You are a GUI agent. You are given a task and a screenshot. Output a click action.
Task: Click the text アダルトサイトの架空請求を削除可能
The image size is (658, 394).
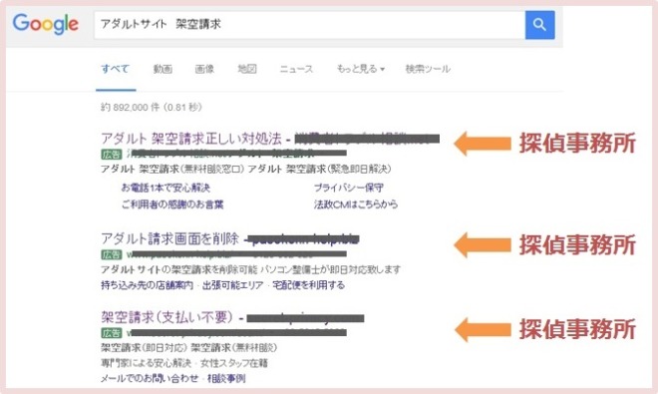(179, 269)
